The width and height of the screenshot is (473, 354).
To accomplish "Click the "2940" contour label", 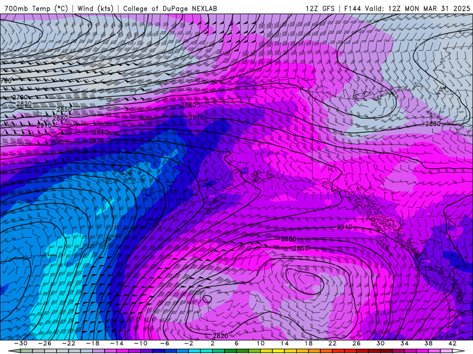I will [x=101, y=132].
